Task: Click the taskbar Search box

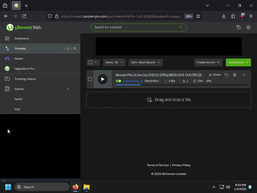Action: pyautogui.click(x=42, y=187)
